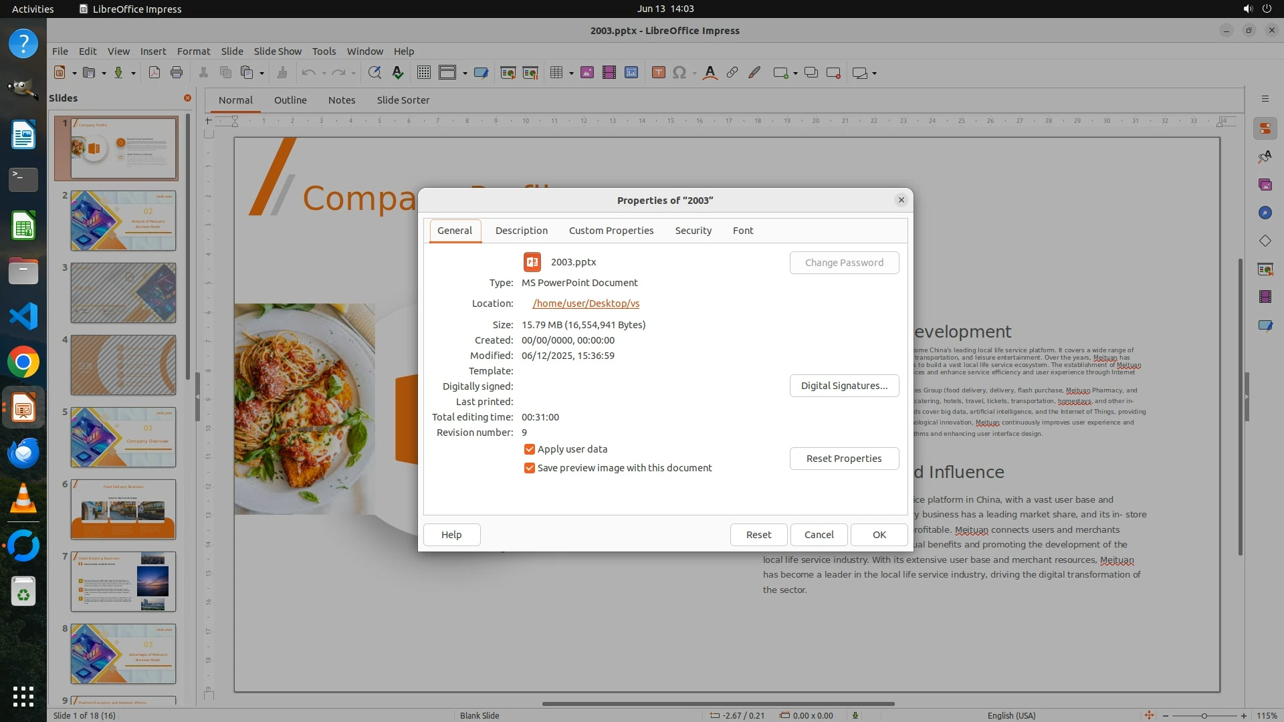
Task: Open the New Slide dropdown arrow
Action: click(x=795, y=74)
